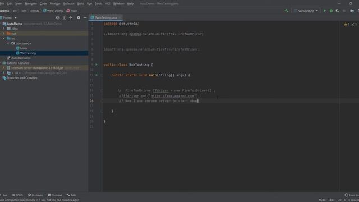Open the Tools menu
This screenshot has height=202, width=359.
99,4
